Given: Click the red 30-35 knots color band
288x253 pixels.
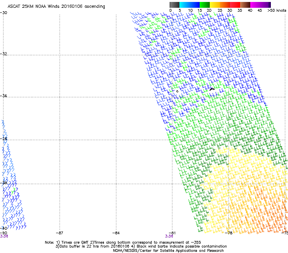Looking at the screenshot, I should click(x=235, y=5).
